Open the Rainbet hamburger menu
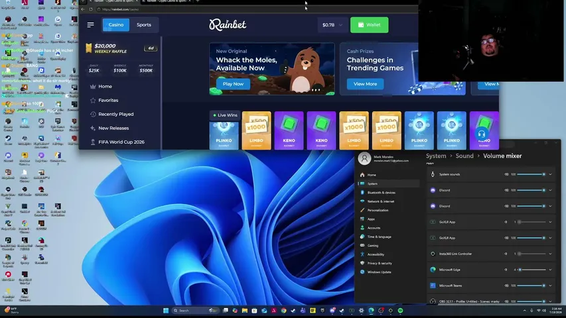Image resolution: width=566 pixels, height=318 pixels. (x=90, y=25)
